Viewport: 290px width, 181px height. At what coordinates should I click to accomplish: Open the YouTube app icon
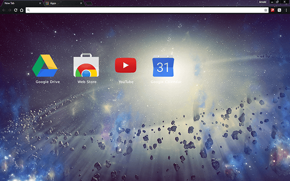coord(126,65)
